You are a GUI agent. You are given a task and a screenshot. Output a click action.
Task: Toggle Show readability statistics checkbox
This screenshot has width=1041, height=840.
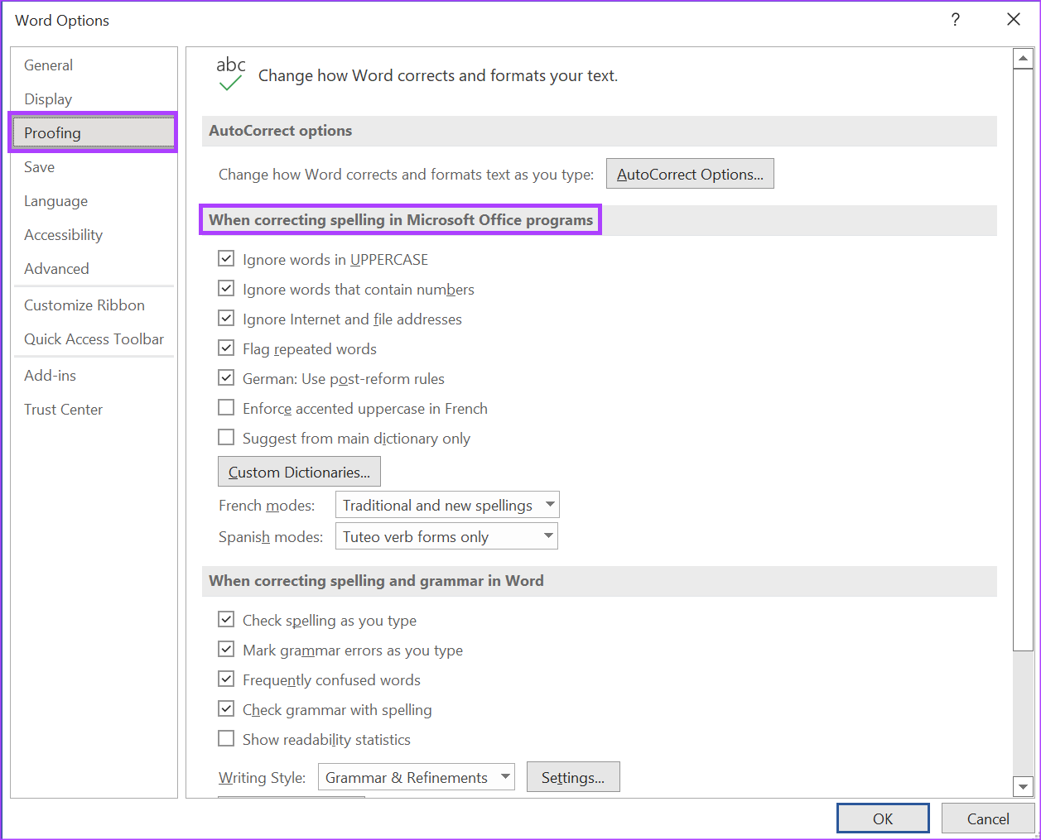tap(226, 739)
